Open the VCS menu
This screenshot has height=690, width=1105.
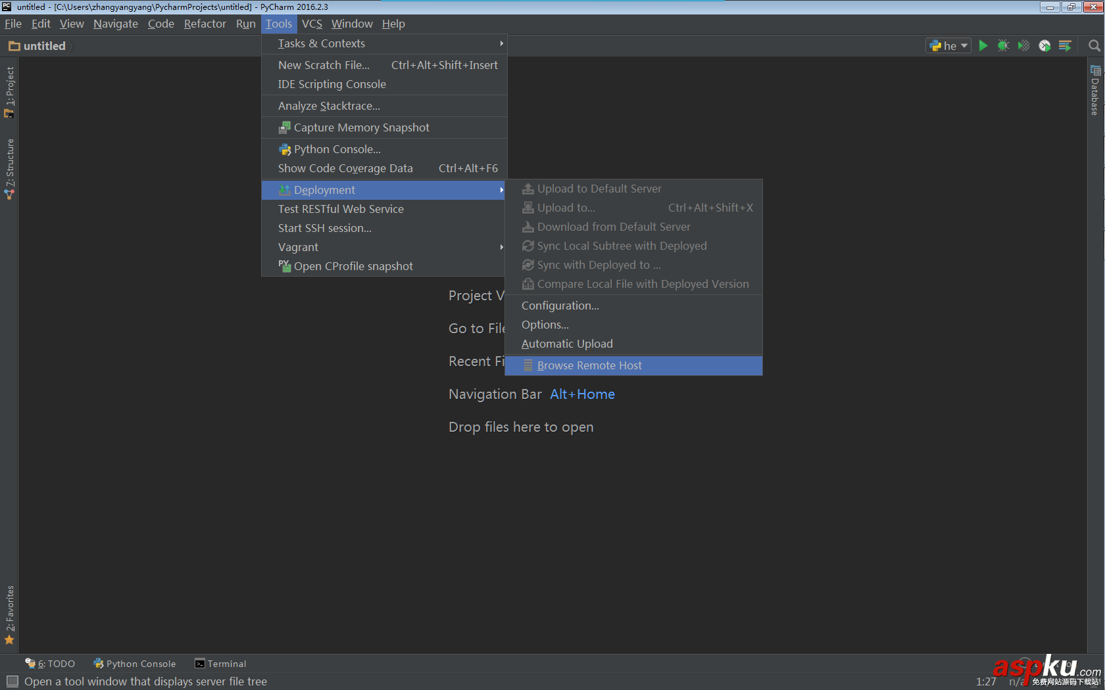(312, 23)
